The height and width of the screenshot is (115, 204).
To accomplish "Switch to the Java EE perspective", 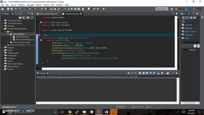I will pyautogui.click(x=179, y=9).
